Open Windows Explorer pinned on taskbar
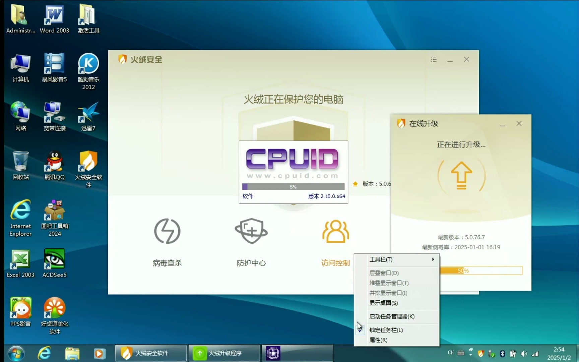The image size is (579, 362). tap(72, 353)
